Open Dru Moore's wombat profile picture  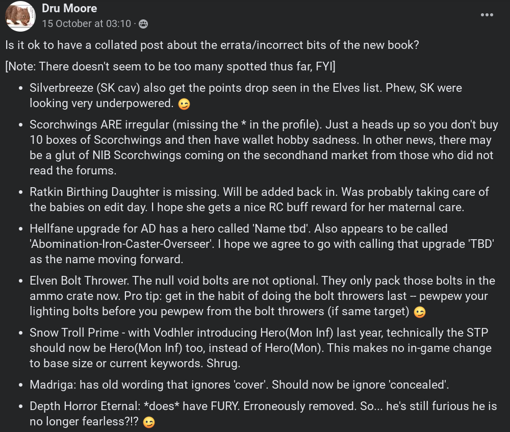(20, 16)
